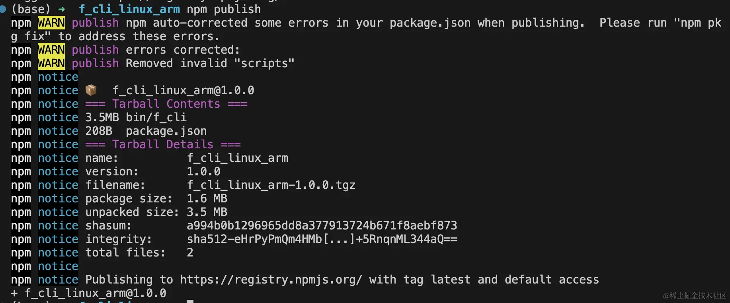Click the unpacked size 3.5 MB value
This screenshot has height=303, width=730.
click(x=207, y=212)
